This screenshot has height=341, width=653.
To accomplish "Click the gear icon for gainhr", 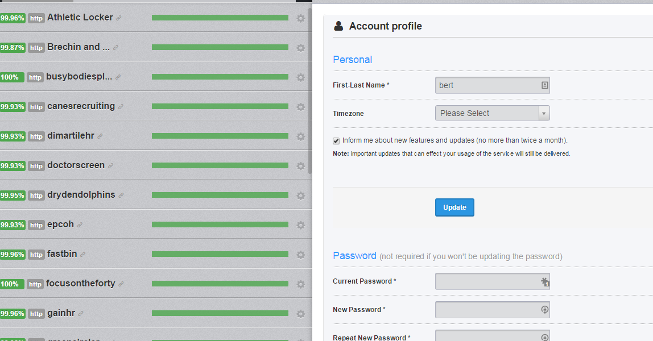I will tap(301, 314).
